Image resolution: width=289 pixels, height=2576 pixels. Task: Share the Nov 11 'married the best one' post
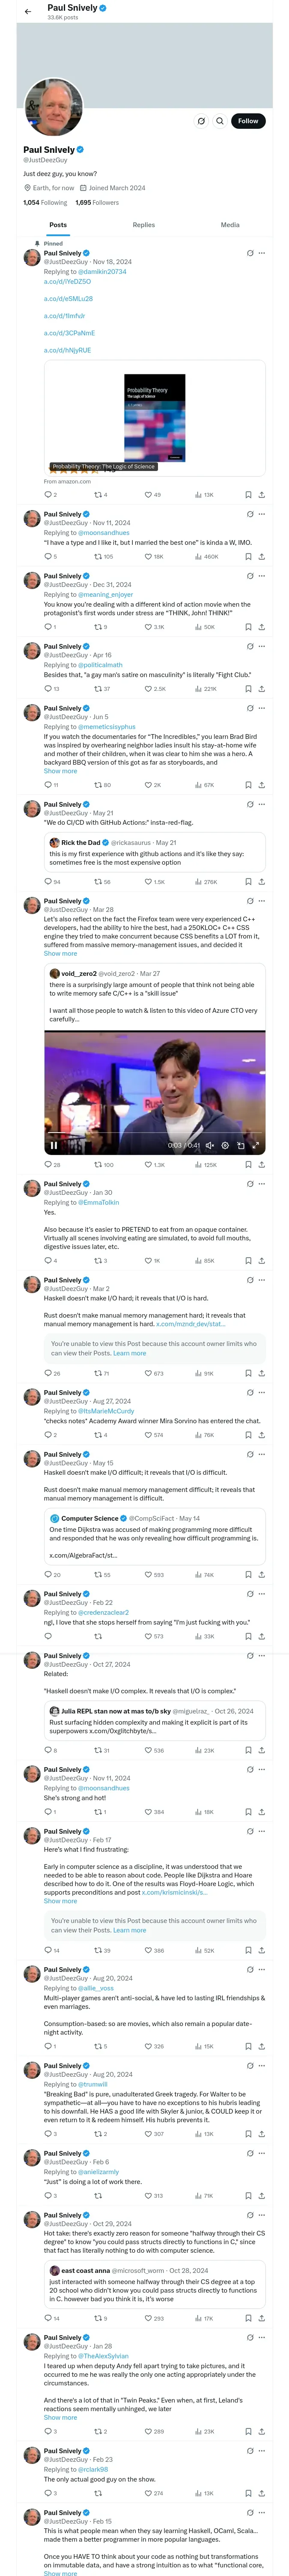coord(261,556)
